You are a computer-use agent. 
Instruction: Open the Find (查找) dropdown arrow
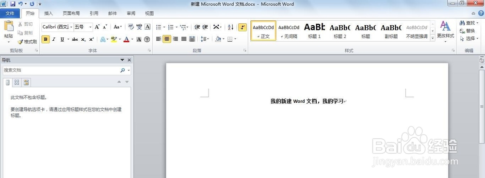[477, 23]
